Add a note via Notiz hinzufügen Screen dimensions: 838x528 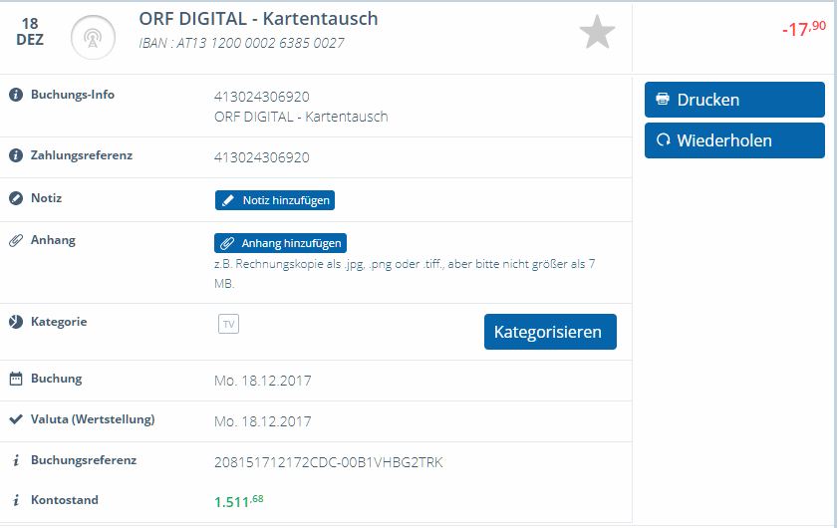pyautogui.click(x=275, y=200)
